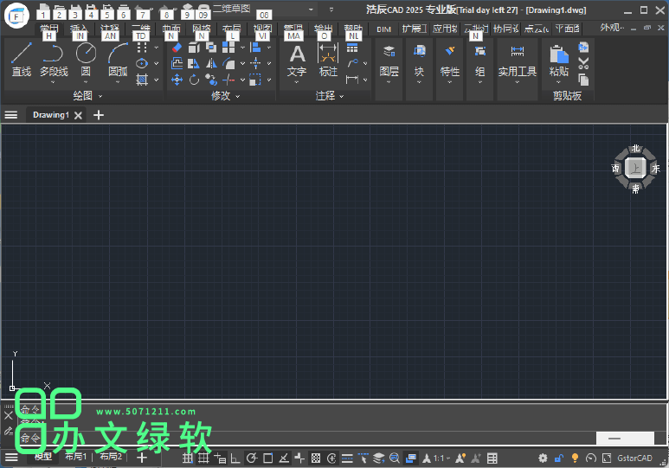Add a new layout with plus button
This screenshot has height=468, width=669.
pyautogui.click(x=142, y=458)
